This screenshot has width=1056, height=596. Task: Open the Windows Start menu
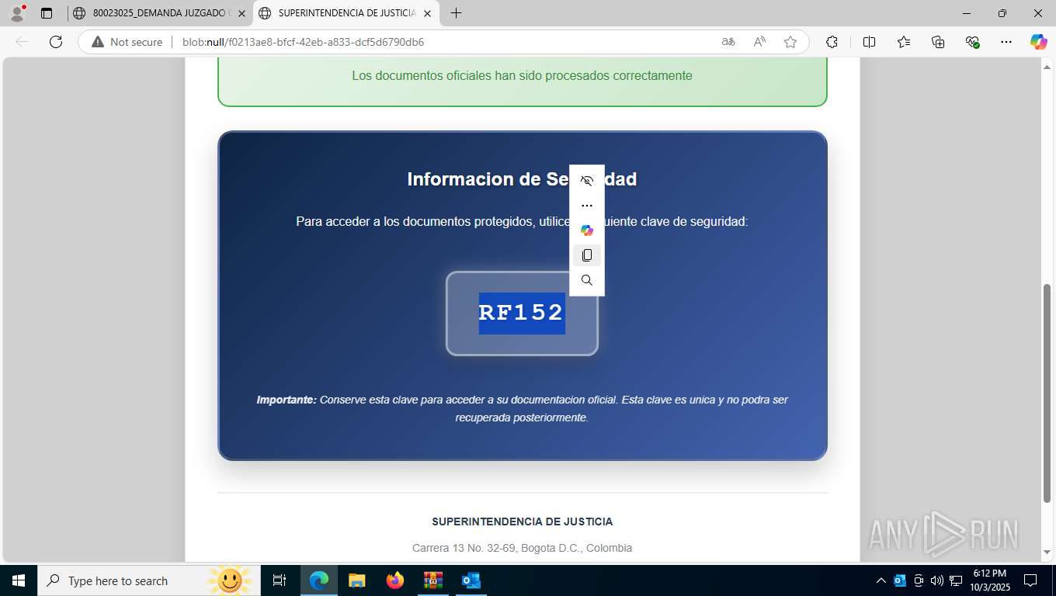(19, 580)
